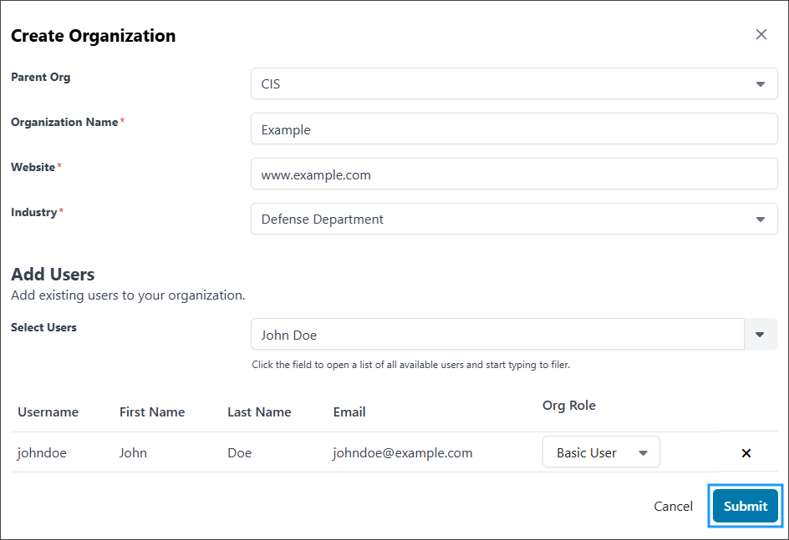
Task: Click the First Name column header
Action: pos(152,412)
